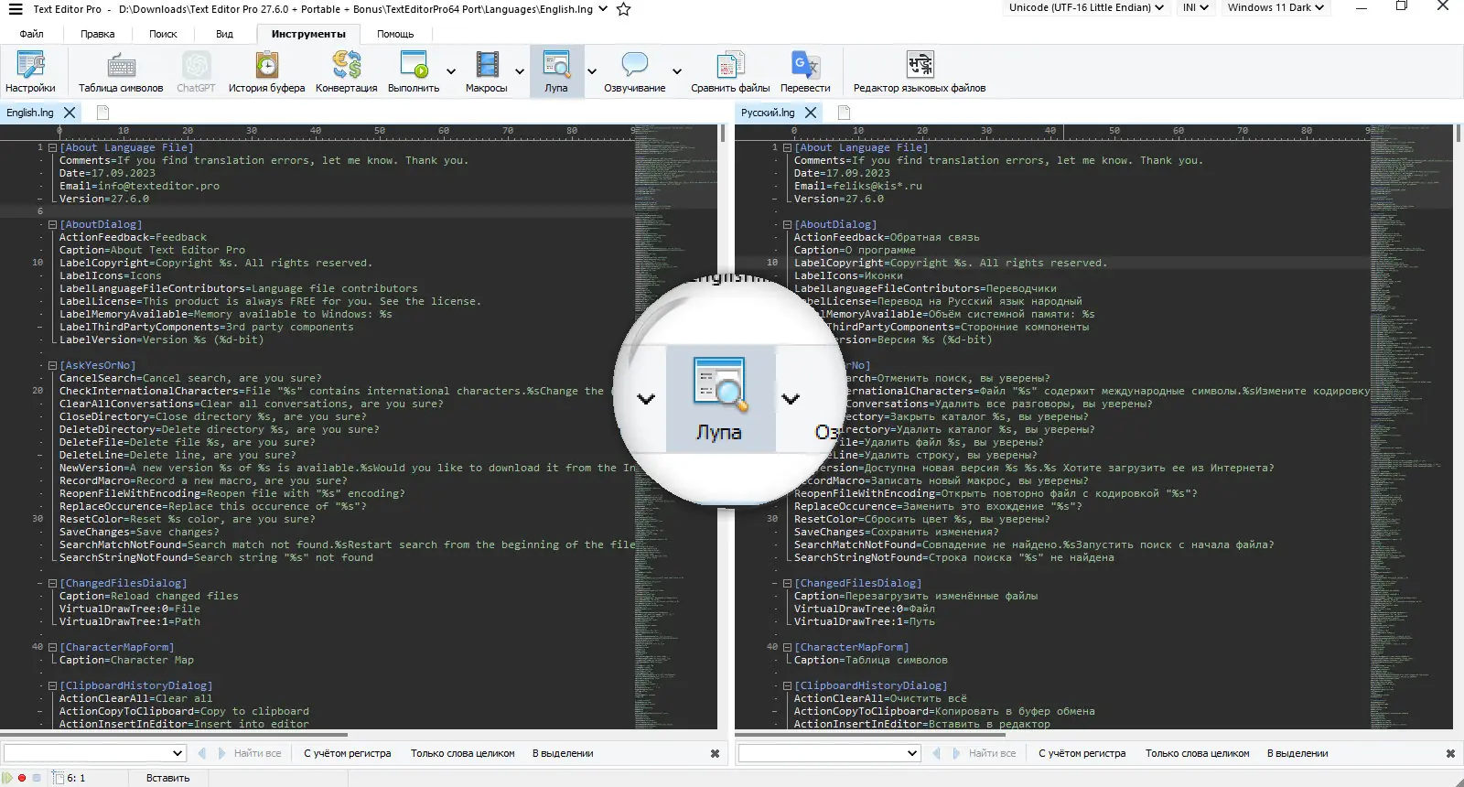Collapse [AskYesOrNo] section in English.lng pane

pos(52,365)
